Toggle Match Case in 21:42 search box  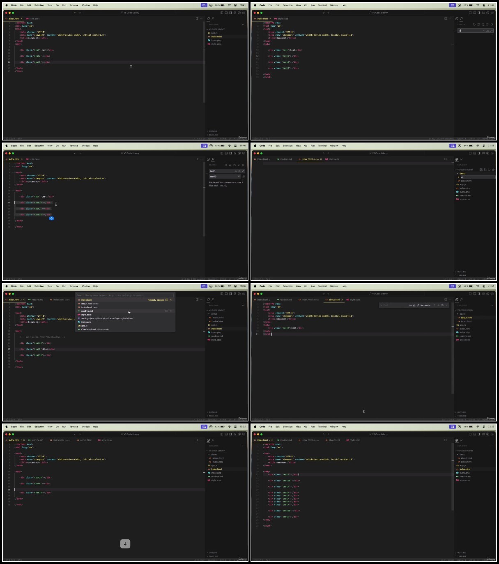(484, 30)
